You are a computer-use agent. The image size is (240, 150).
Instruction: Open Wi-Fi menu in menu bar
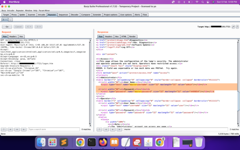click(x=197, y=2)
